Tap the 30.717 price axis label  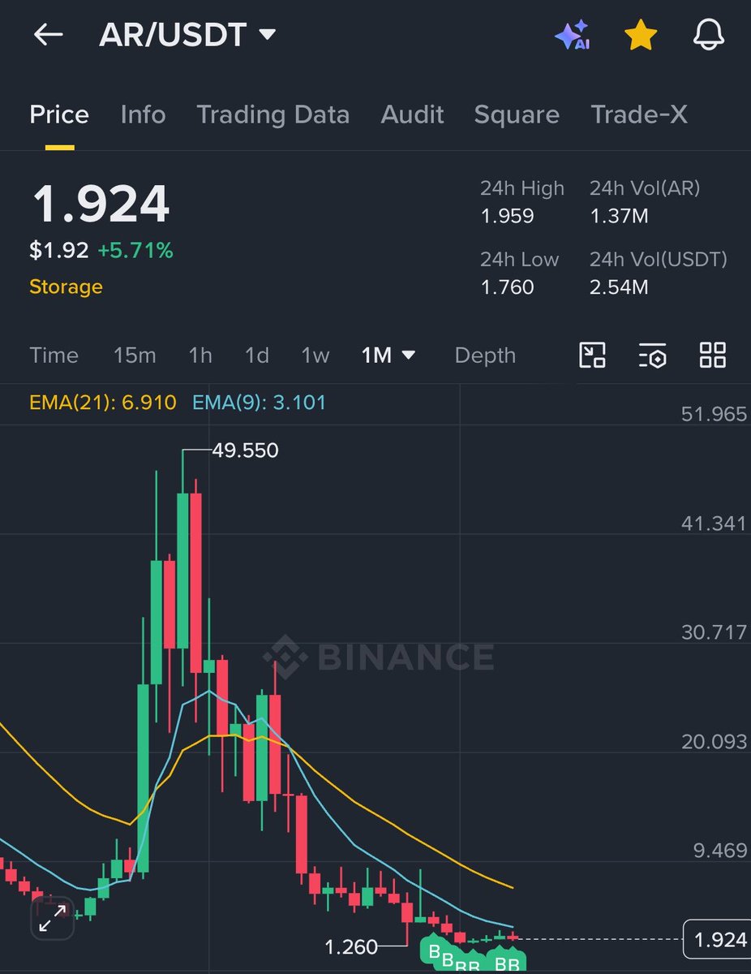(715, 632)
